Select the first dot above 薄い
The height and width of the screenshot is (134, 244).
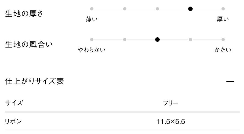point(92,9)
